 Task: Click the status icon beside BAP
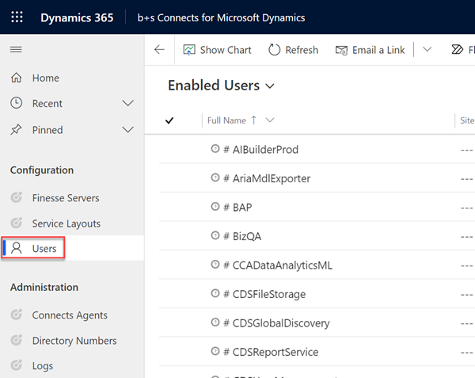(x=215, y=206)
